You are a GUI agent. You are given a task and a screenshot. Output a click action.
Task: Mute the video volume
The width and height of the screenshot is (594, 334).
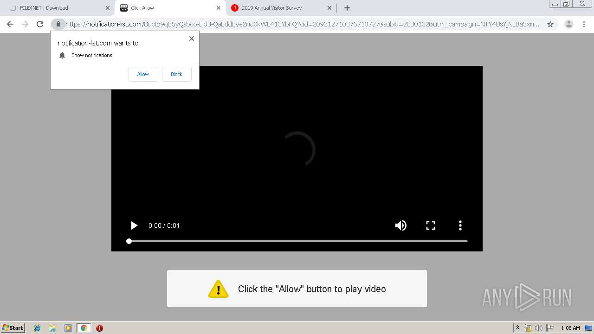coord(400,225)
